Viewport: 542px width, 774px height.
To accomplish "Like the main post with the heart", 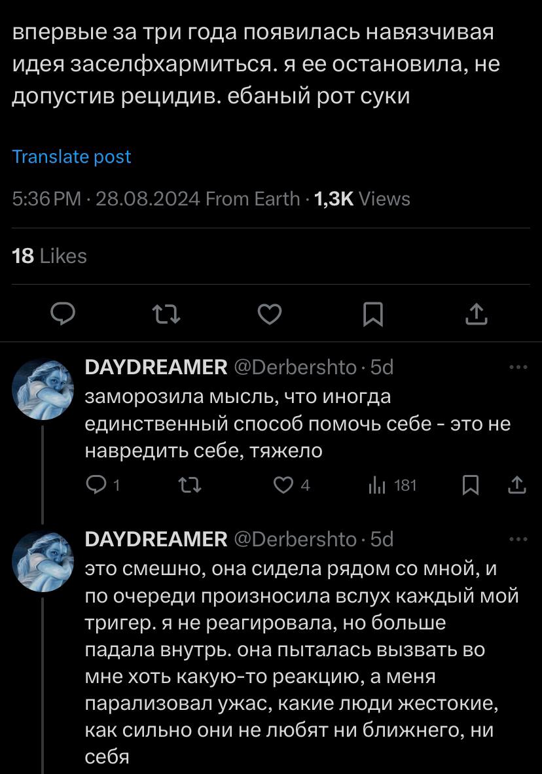I will point(269,316).
